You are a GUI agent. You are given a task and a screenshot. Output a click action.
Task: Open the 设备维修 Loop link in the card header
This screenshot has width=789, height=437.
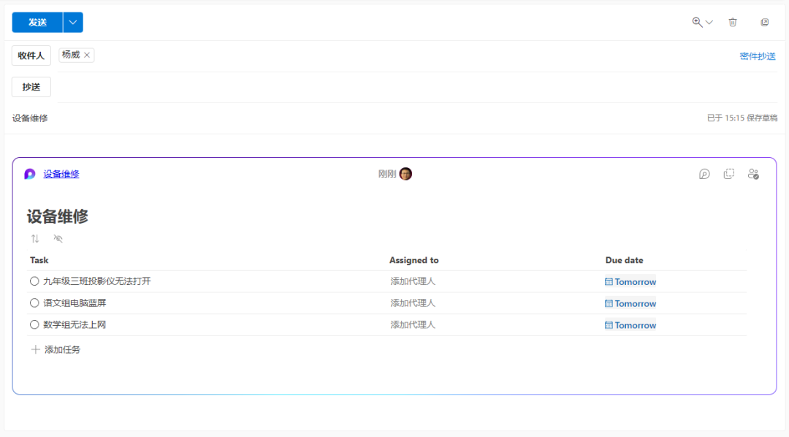61,174
